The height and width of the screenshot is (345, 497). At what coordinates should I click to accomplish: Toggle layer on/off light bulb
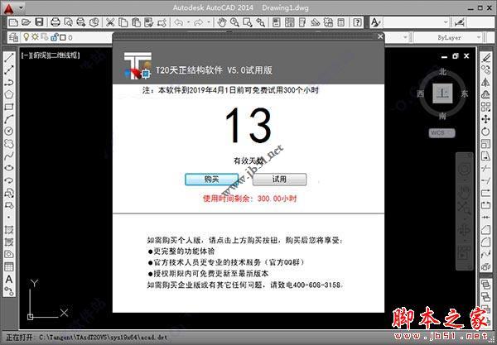pyautogui.click(x=27, y=37)
